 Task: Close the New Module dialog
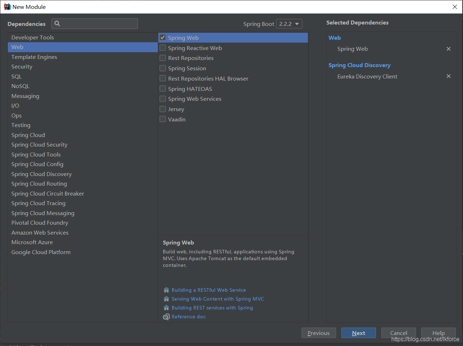[x=454, y=7]
